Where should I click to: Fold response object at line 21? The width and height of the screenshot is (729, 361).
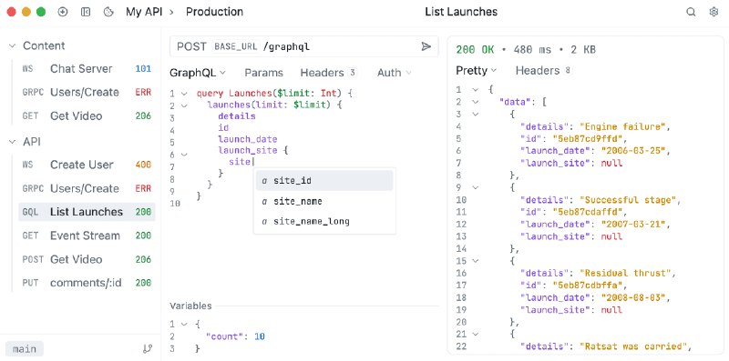pos(475,334)
